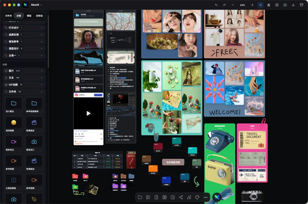The image size is (308, 204).
Task: Toggle the highlighted blue top-bar button
Action: click(261, 5)
